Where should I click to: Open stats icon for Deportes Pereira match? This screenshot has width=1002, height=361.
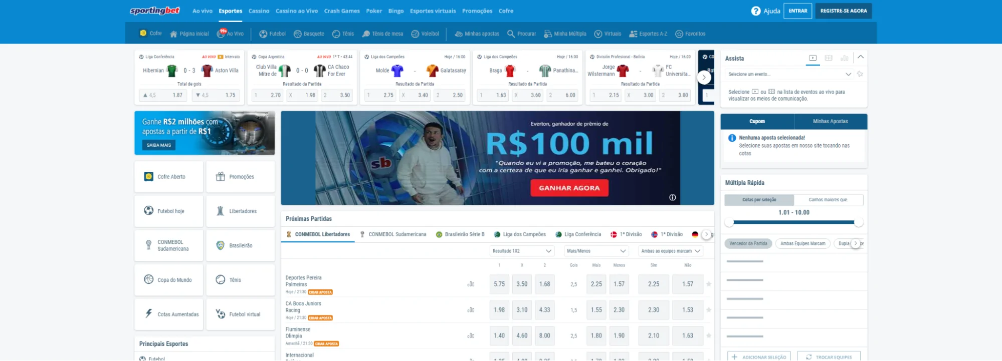[x=471, y=284]
